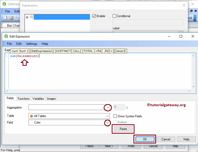198x152 pixels.
Task: Click the editor horizontal scrollbar right arrow
Action: pos(189,91)
